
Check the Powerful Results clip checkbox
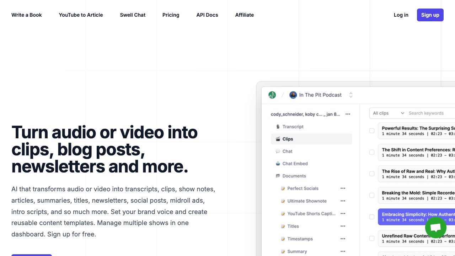click(372, 131)
